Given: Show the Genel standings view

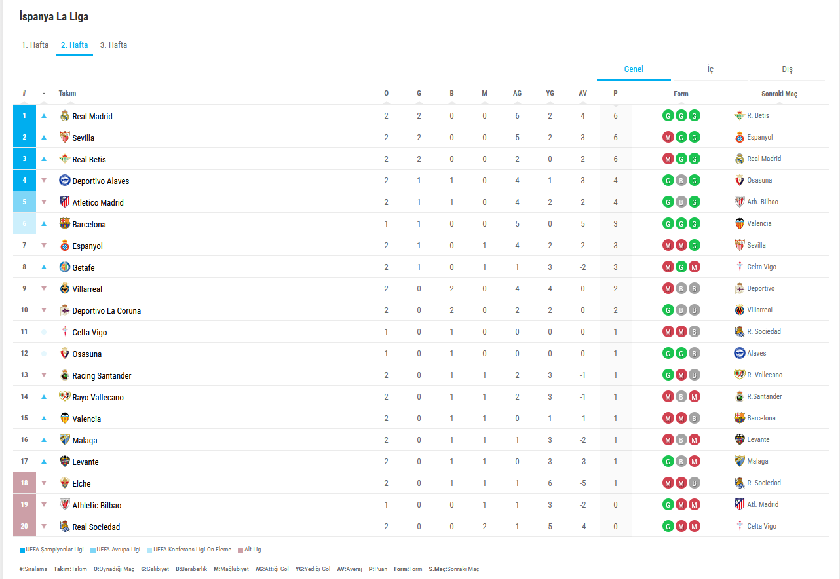Looking at the screenshot, I should click(x=634, y=69).
